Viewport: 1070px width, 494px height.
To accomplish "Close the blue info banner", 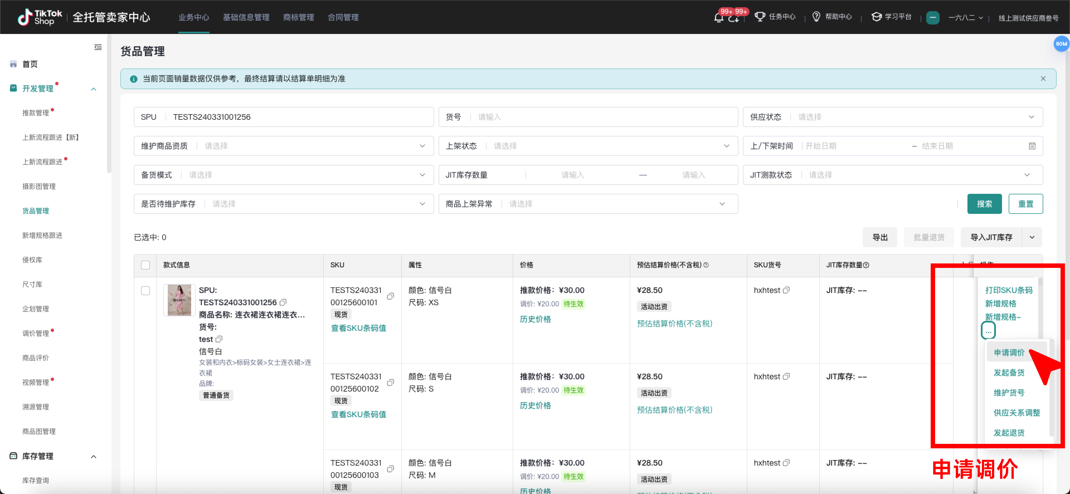I will 1043,79.
